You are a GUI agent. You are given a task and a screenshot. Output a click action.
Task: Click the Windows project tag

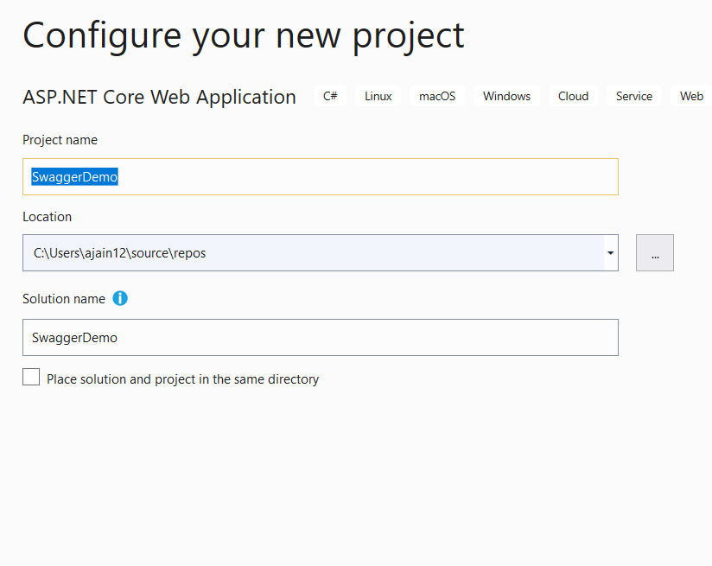[x=506, y=96]
